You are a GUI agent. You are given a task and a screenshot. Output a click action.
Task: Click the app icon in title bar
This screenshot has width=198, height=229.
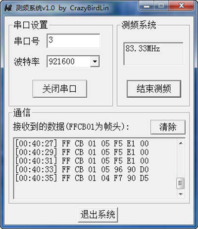[8, 8]
